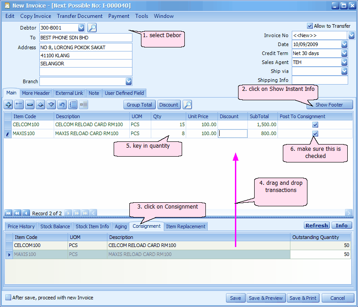The image size is (358, 307).
Task: Enable After save, proceed with new Invoice
Action: pos(8,298)
